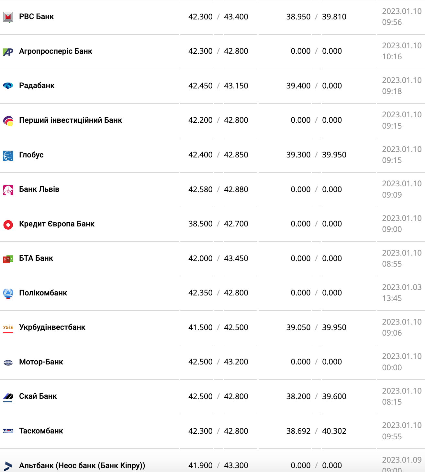425x472 pixels.
Task: Click the БТА Банк logo icon
Action: click(8, 259)
